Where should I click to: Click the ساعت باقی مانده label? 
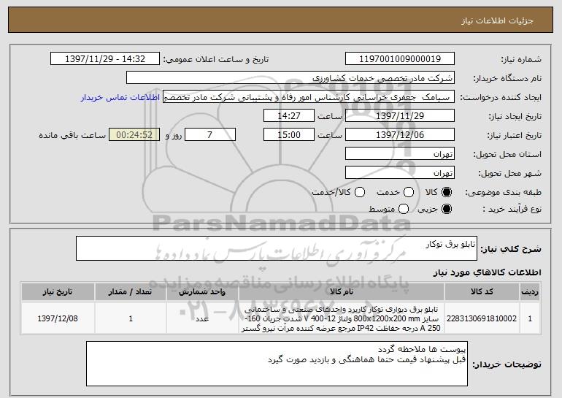(72, 135)
